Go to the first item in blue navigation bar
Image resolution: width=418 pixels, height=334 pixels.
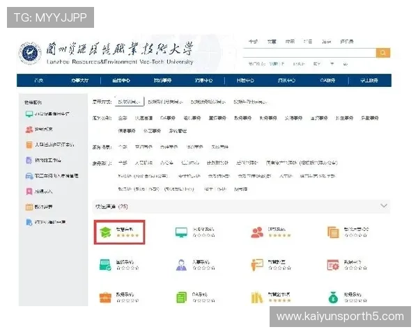[39, 81]
